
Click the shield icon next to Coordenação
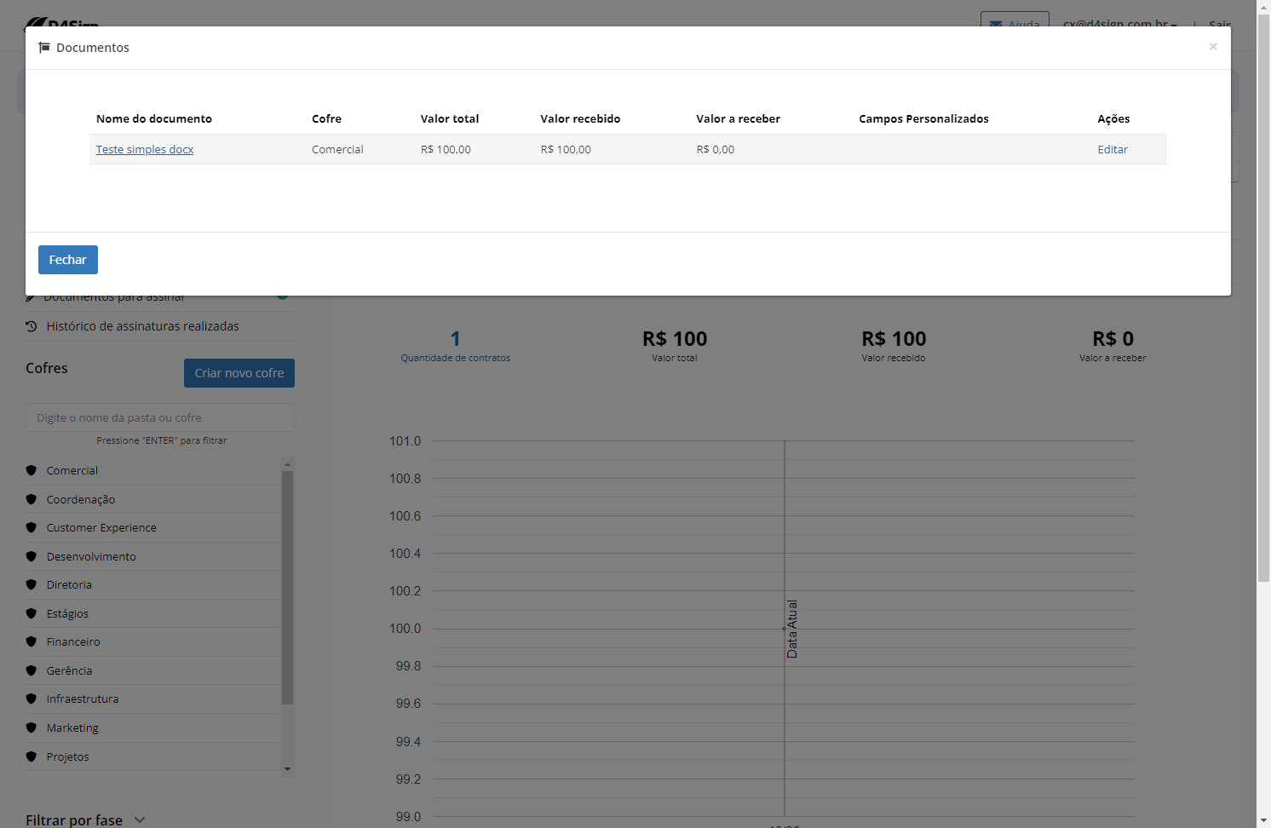pyautogui.click(x=32, y=499)
